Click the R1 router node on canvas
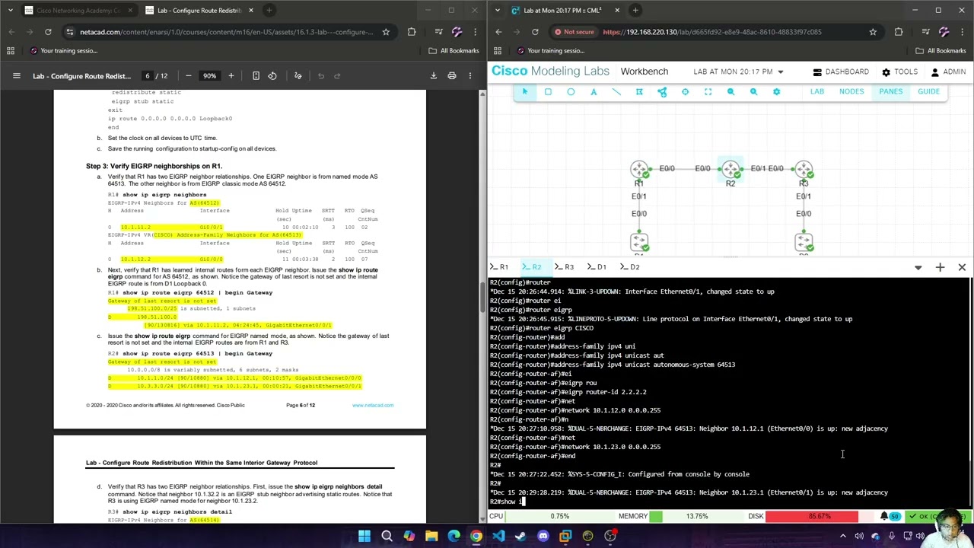Image resolution: width=974 pixels, height=548 pixels. 639,169
